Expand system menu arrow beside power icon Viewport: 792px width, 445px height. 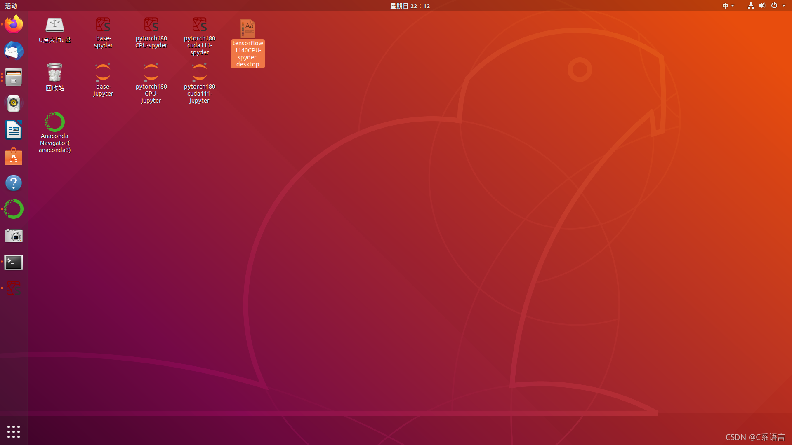[x=784, y=6]
